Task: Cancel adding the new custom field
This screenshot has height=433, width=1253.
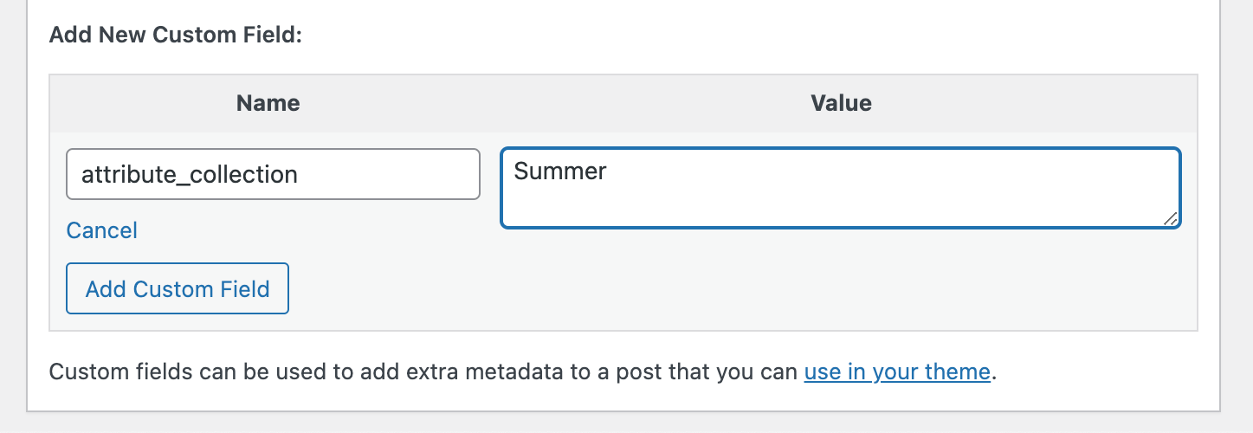Action: point(102,230)
